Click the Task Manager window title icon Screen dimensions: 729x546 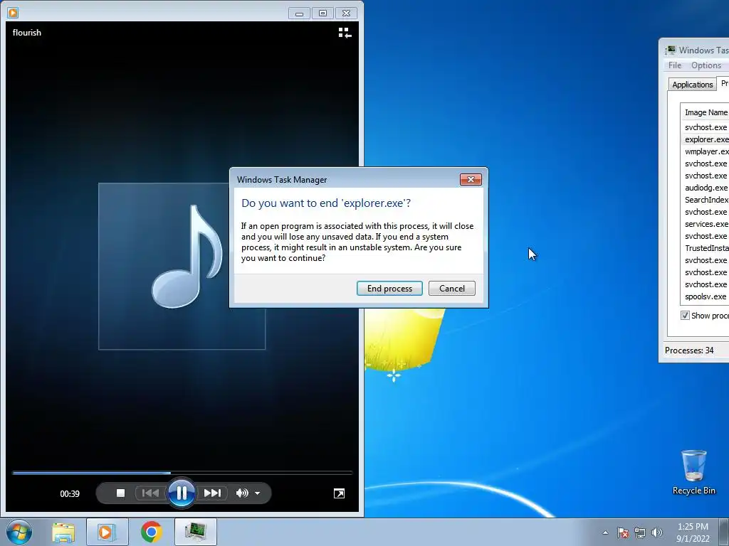(670, 50)
